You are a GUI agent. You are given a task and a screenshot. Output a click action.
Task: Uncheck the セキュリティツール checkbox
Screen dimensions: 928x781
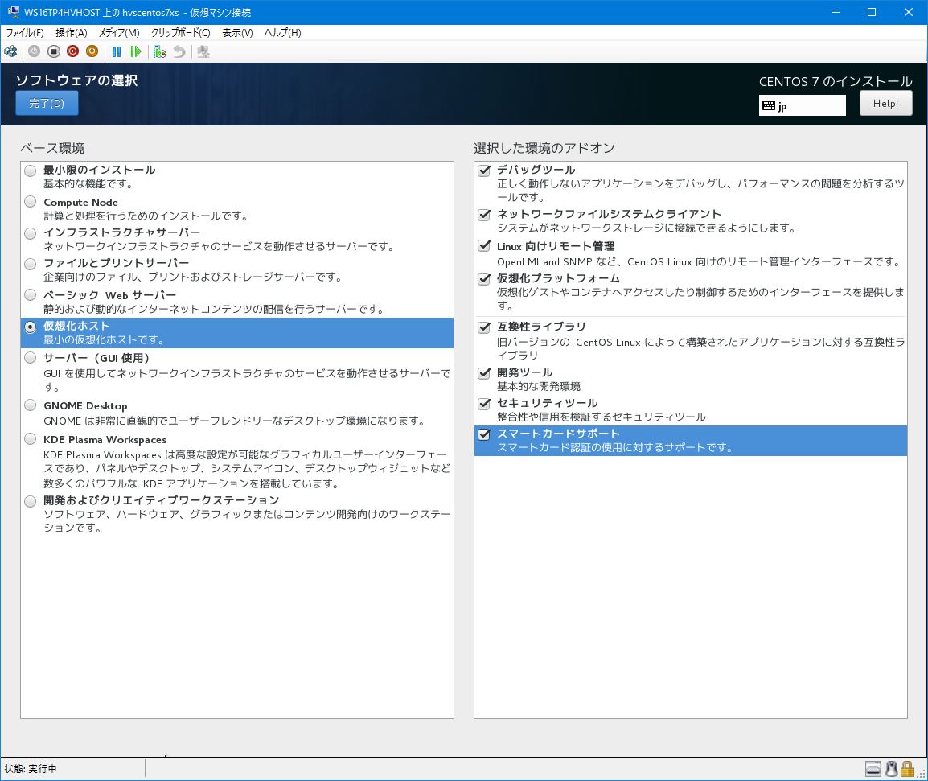click(484, 403)
